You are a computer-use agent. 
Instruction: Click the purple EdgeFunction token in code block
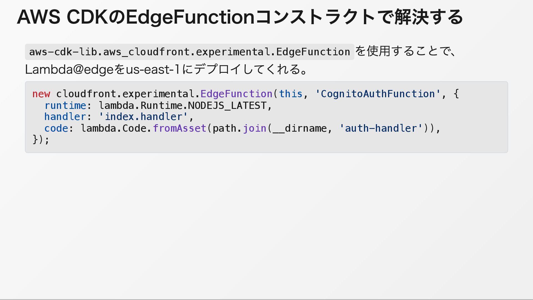point(236,94)
